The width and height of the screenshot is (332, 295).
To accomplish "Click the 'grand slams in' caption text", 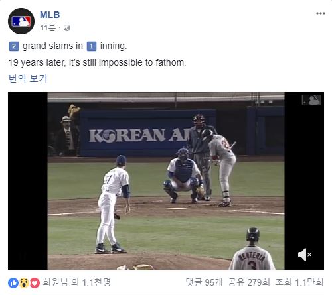I will point(52,46).
